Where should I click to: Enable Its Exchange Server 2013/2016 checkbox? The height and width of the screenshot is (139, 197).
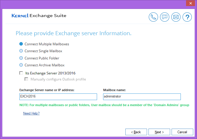(x=21, y=73)
